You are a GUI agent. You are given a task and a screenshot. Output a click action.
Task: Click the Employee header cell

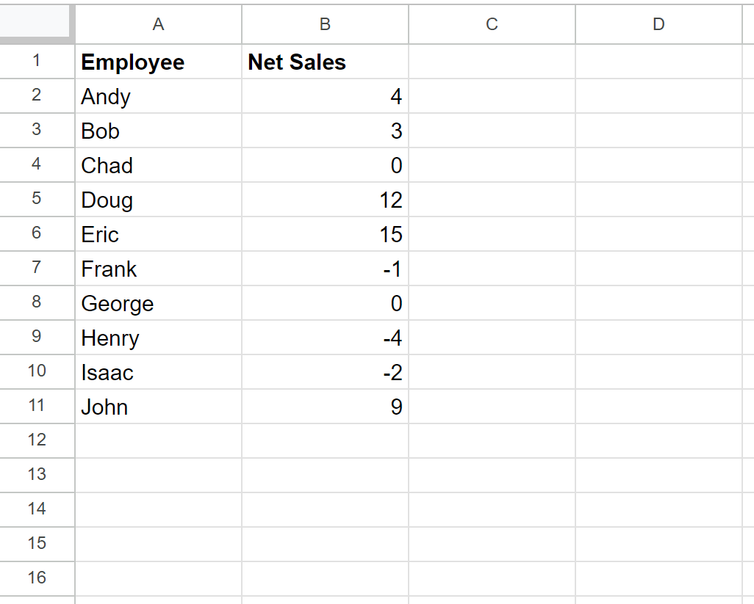click(158, 62)
